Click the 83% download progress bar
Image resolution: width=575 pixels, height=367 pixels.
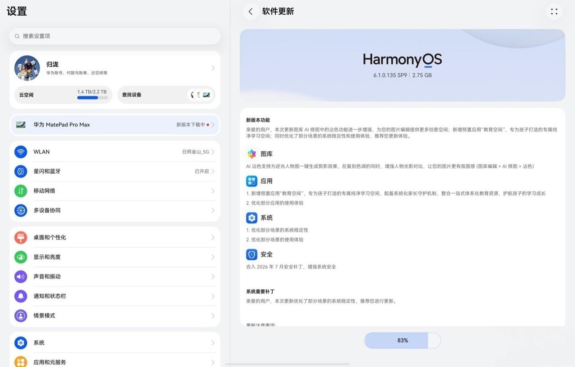pos(402,341)
